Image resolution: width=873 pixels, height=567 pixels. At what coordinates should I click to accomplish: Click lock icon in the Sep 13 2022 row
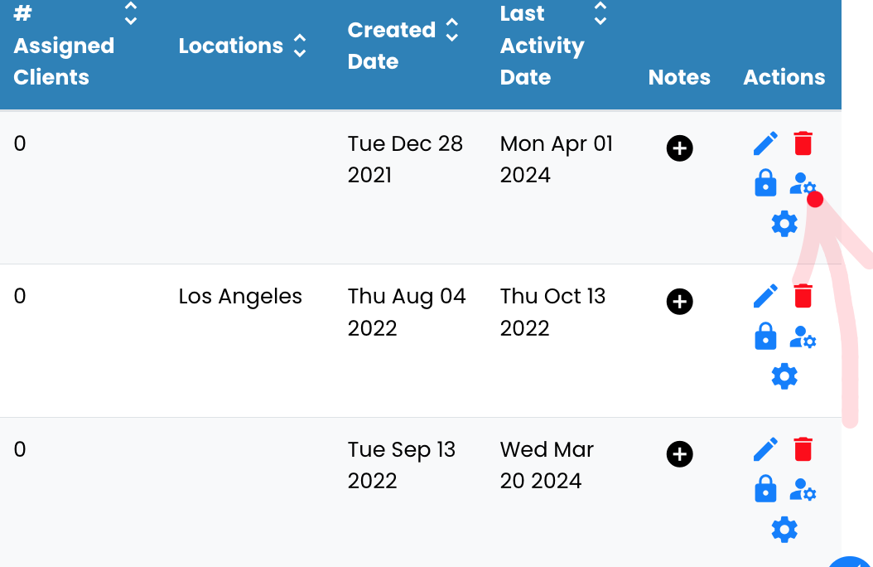tap(765, 489)
